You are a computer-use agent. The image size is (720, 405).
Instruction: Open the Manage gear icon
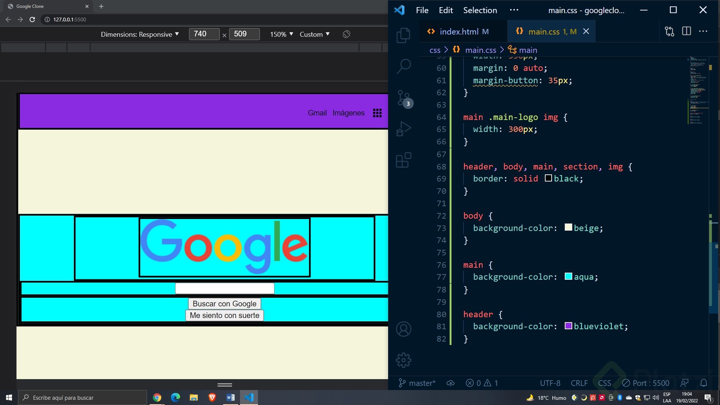403,360
